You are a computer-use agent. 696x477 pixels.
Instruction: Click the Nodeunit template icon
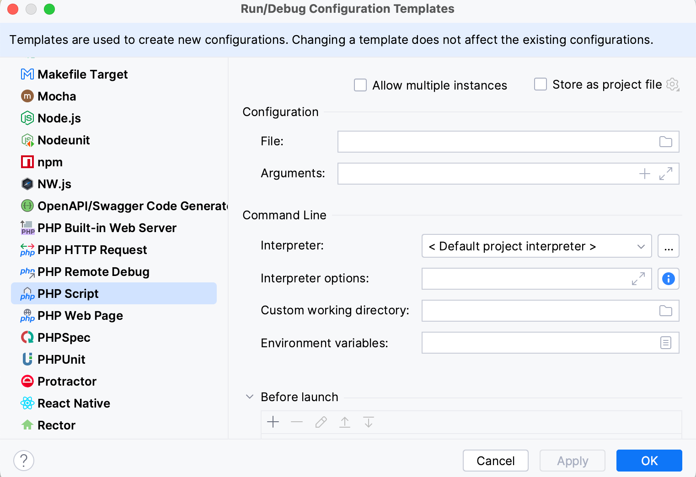[x=27, y=140]
